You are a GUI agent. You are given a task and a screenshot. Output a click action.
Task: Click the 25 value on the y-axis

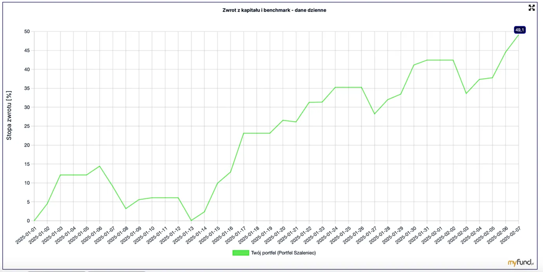[x=27, y=126]
